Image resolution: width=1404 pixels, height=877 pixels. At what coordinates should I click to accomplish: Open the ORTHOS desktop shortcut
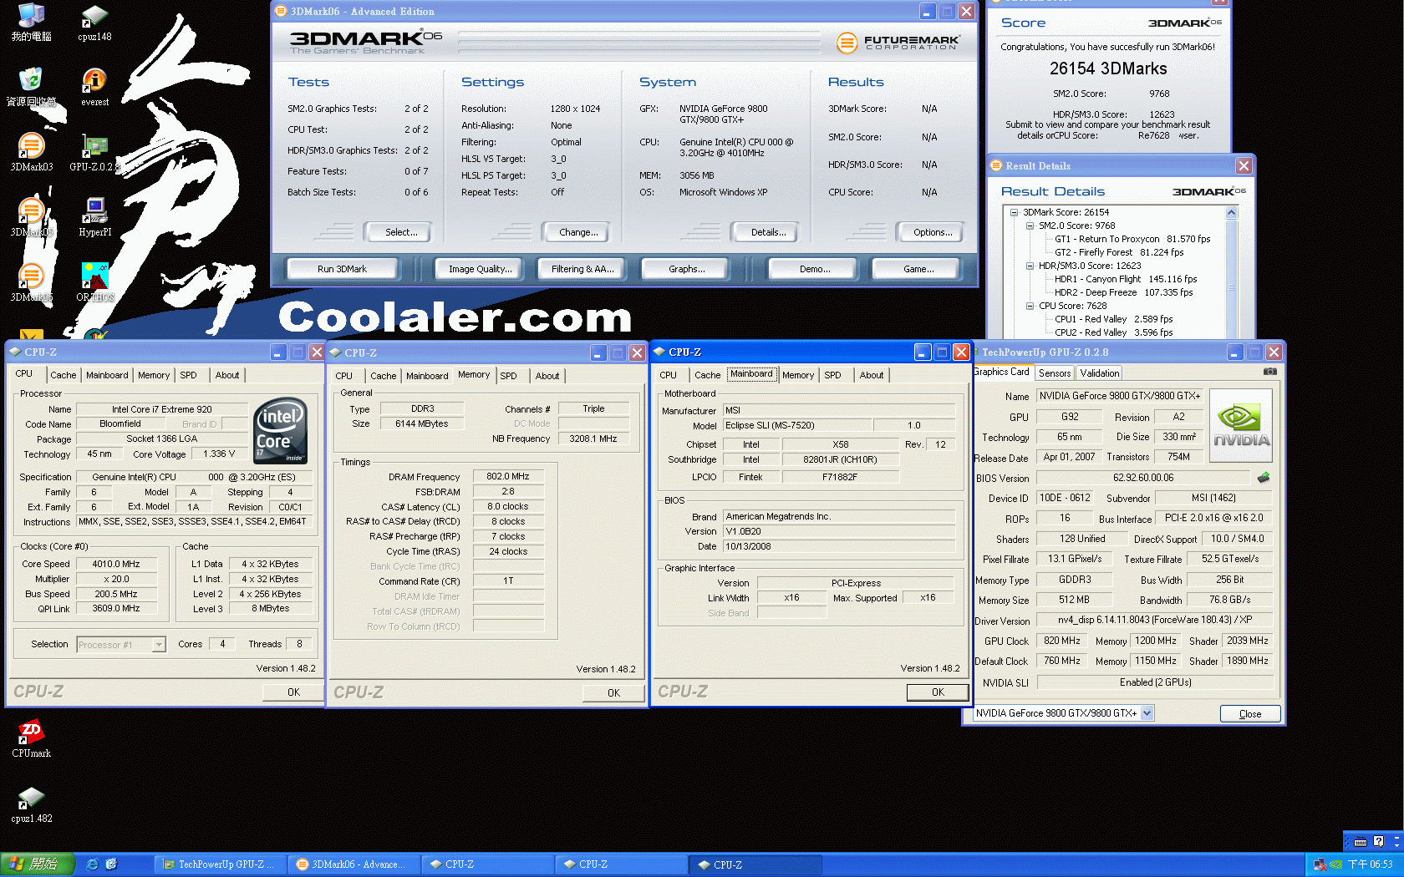pyautogui.click(x=94, y=282)
